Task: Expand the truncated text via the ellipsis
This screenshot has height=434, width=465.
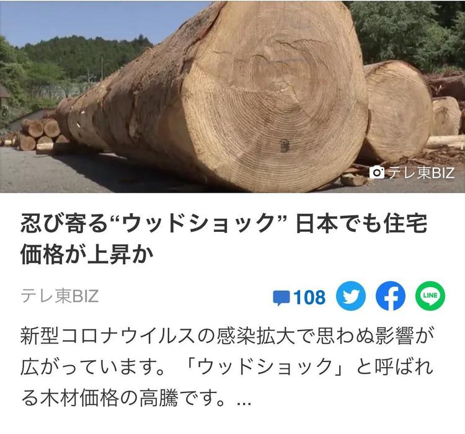Action: (x=245, y=403)
